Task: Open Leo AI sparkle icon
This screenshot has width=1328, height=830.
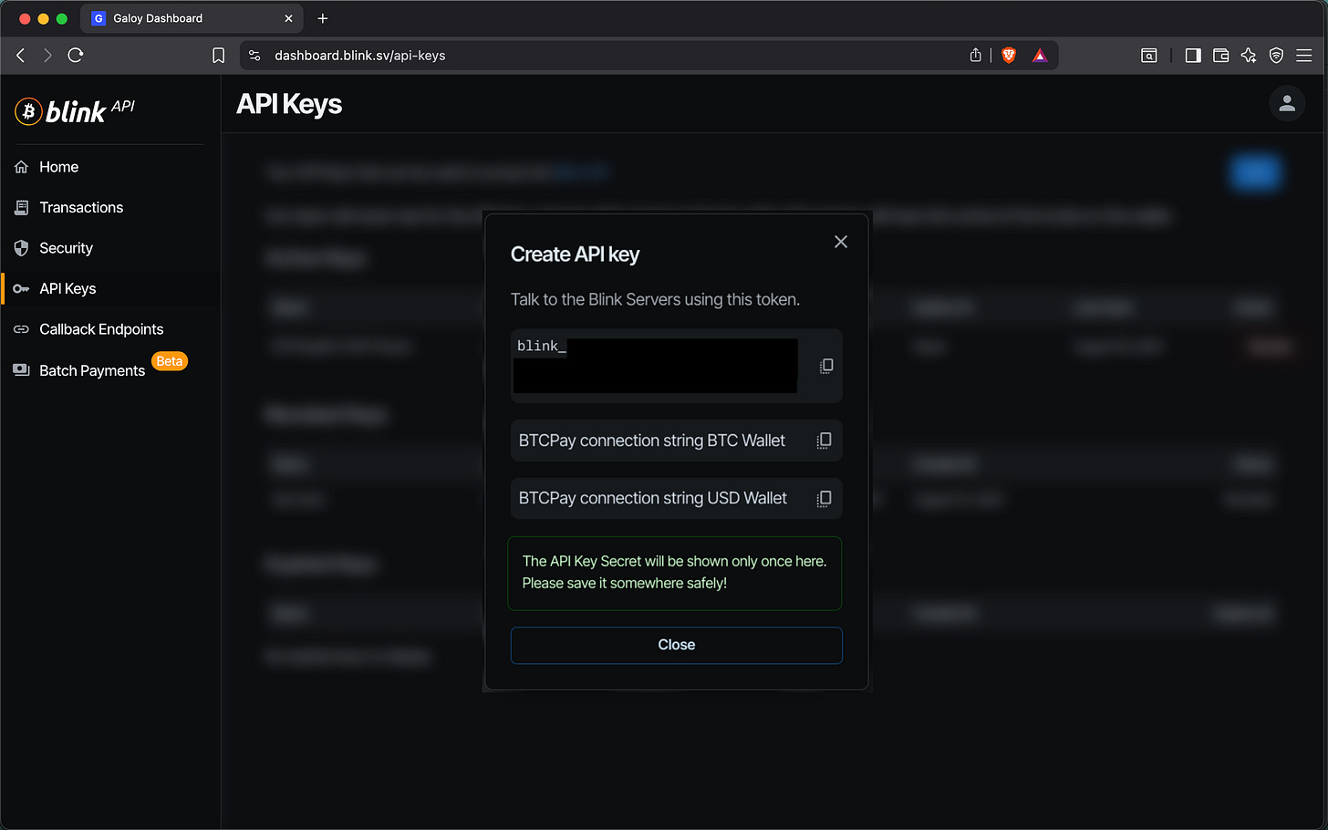Action: coord(1249,56)
